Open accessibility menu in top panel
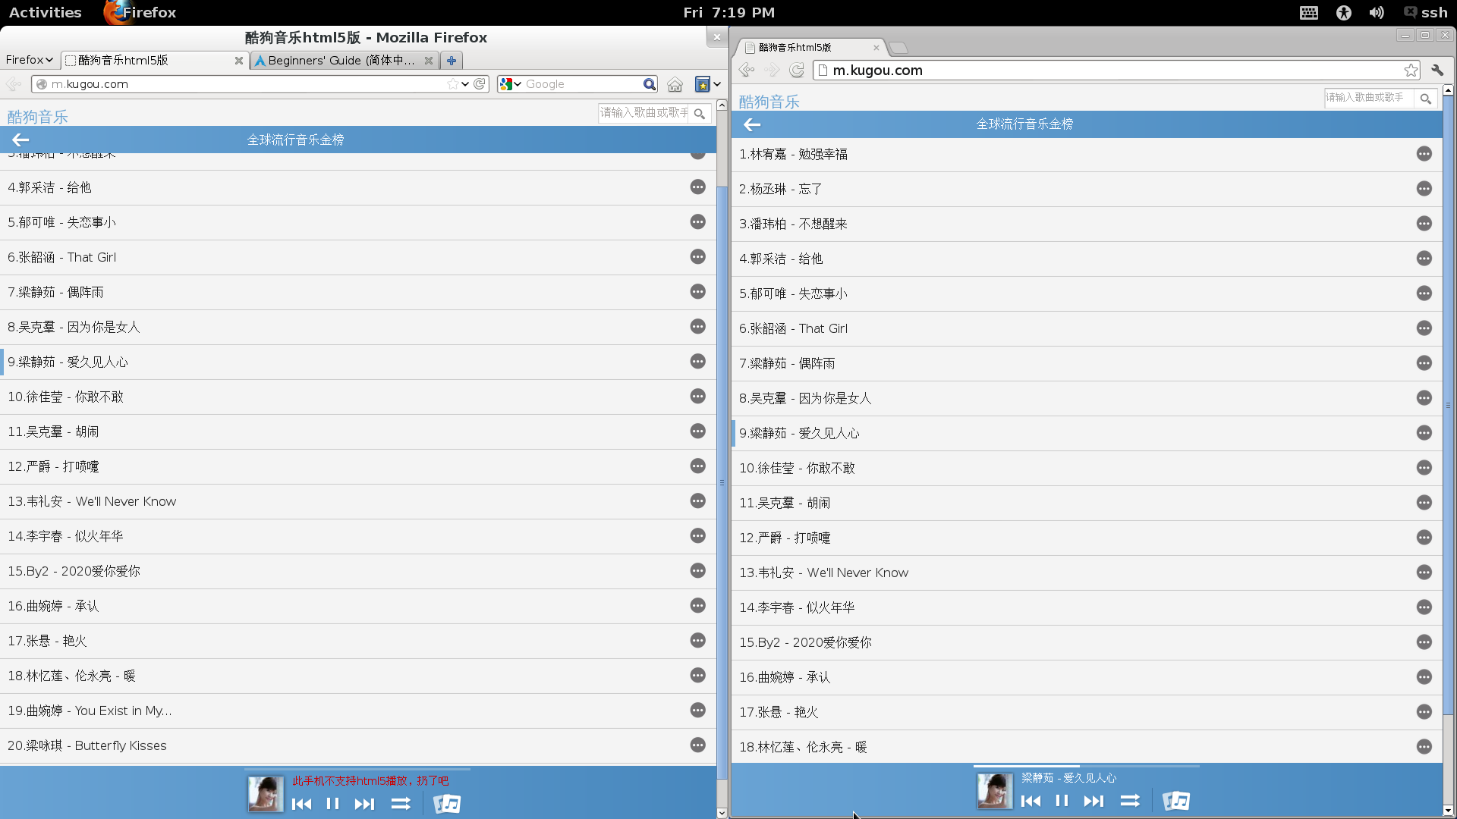Screen dimensions: 1457x819 tap(1344, 12)
